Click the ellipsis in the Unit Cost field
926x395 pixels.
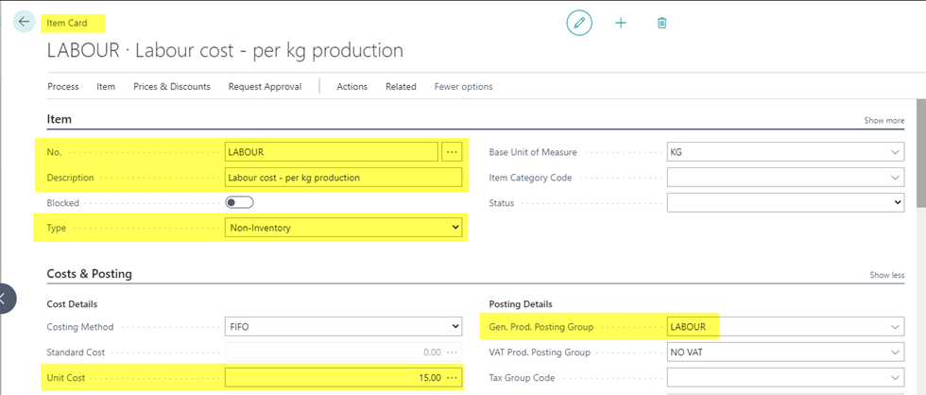pyautogui.click(x=451, y=378)
